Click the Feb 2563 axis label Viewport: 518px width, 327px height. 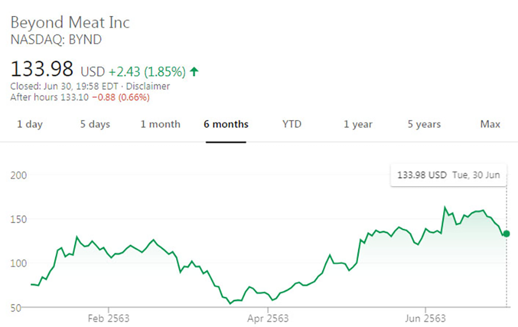(x=109, y=318)
